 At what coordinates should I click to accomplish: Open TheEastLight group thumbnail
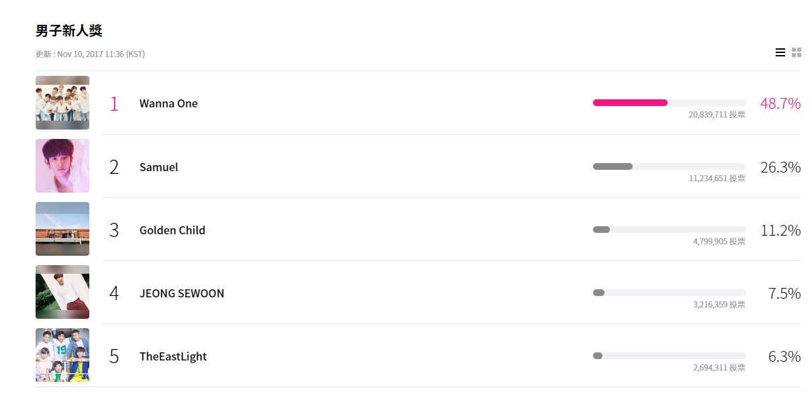pos(62,355)
